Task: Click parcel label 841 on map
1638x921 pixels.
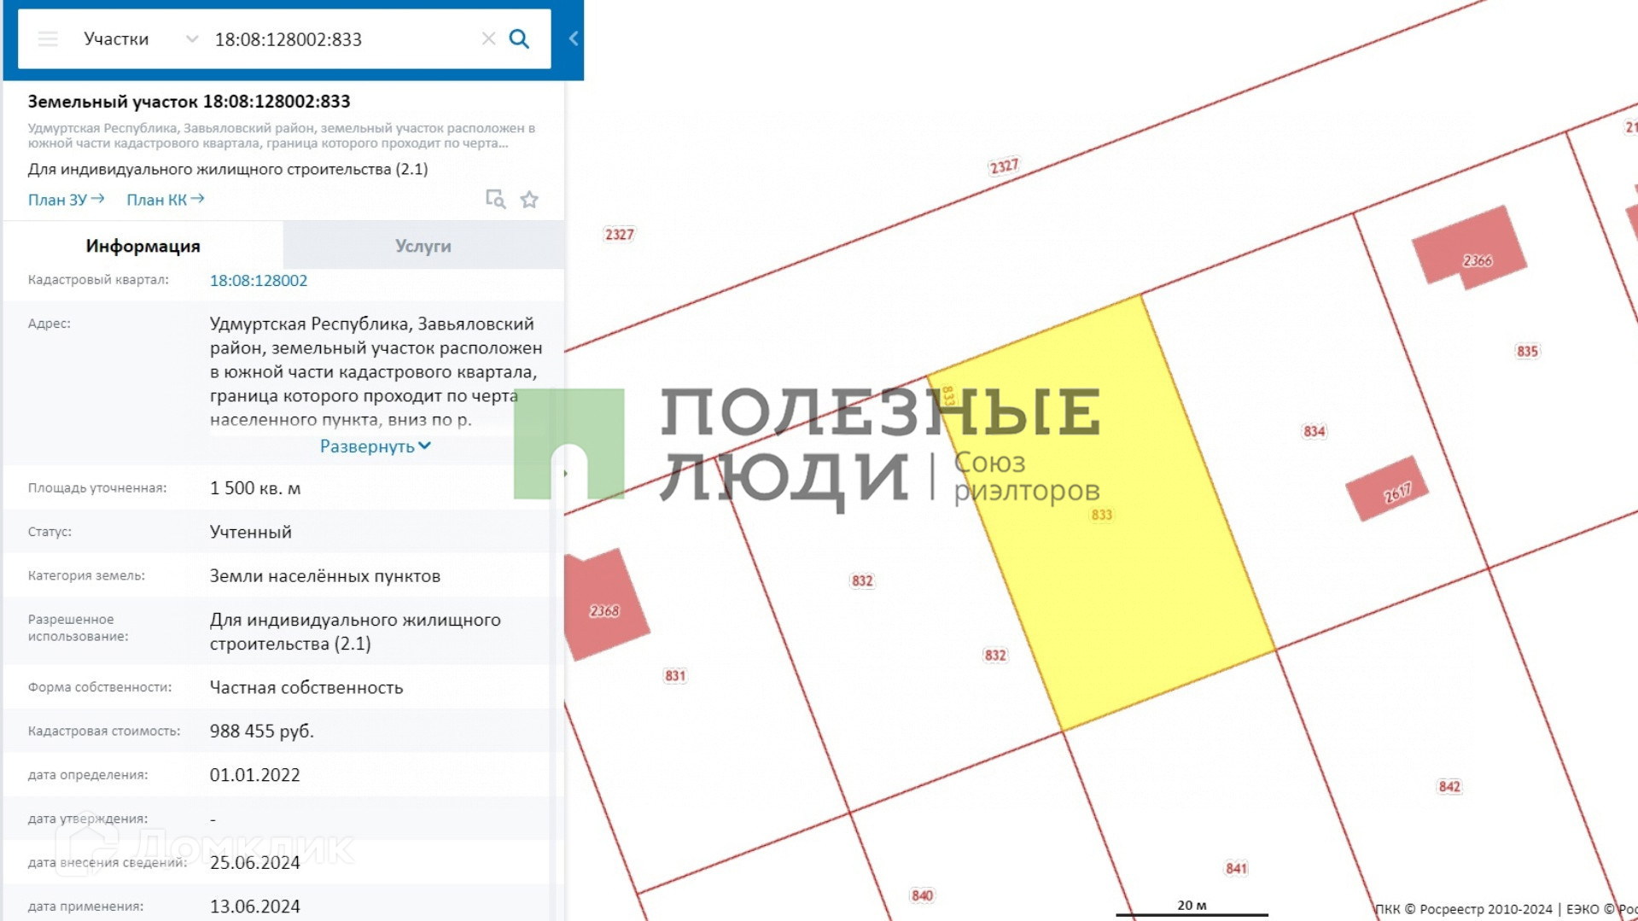Action: (1236, 869)
